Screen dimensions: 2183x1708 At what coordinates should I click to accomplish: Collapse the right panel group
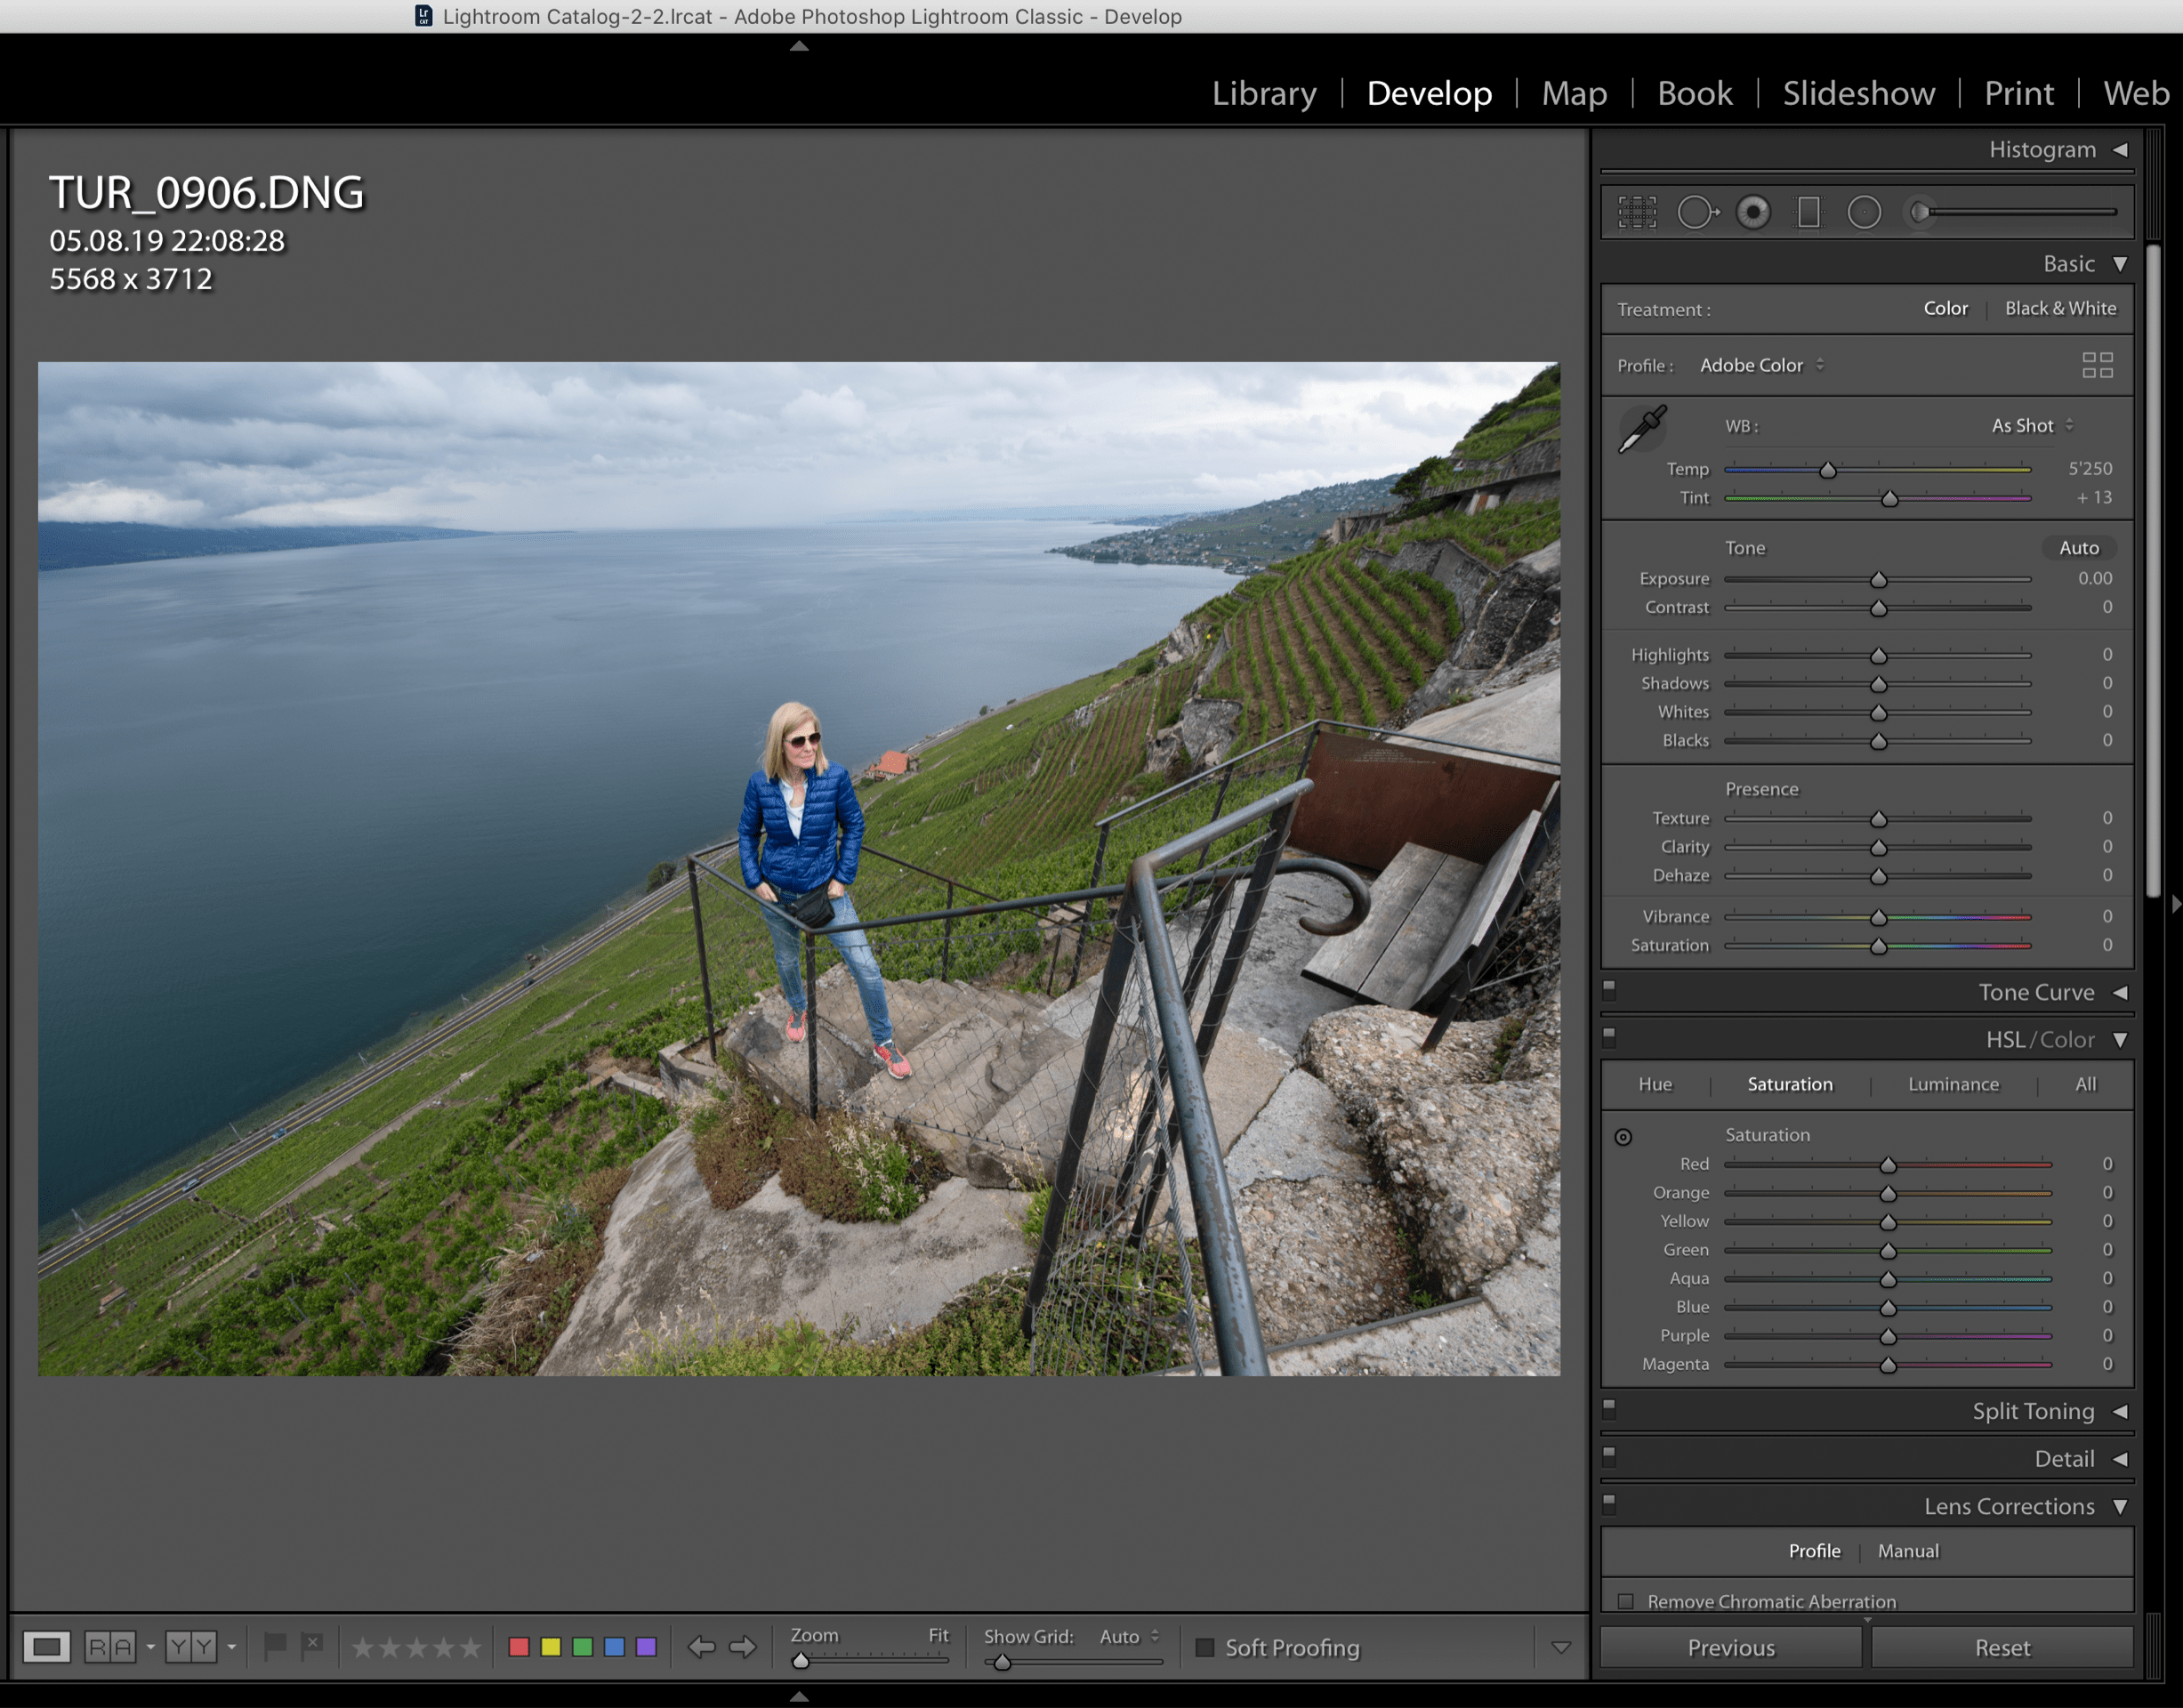2176,904
